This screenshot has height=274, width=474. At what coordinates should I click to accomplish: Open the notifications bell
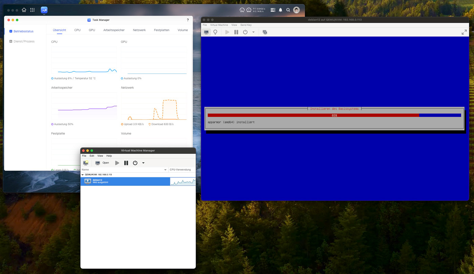pos(280,10)
